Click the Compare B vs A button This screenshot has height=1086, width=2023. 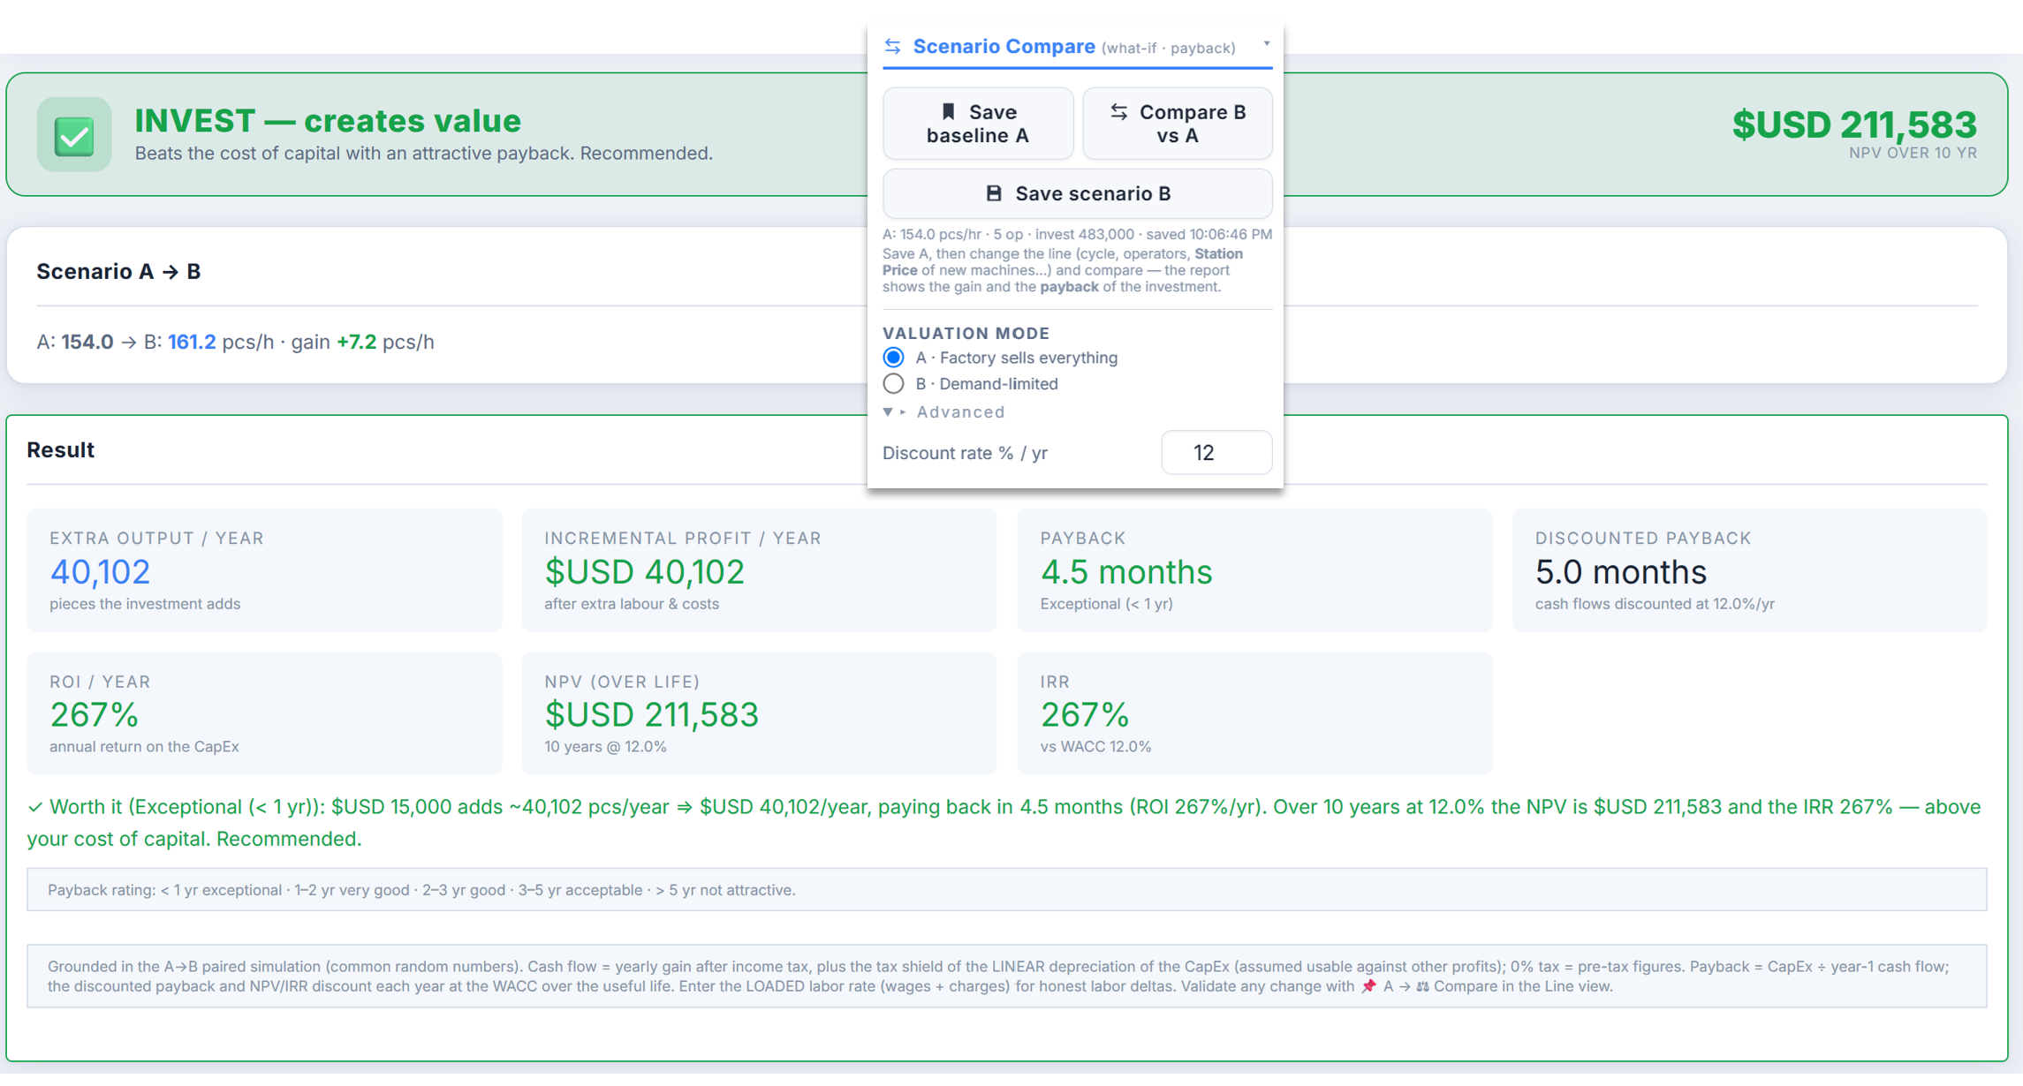(x=1178, y=124)
